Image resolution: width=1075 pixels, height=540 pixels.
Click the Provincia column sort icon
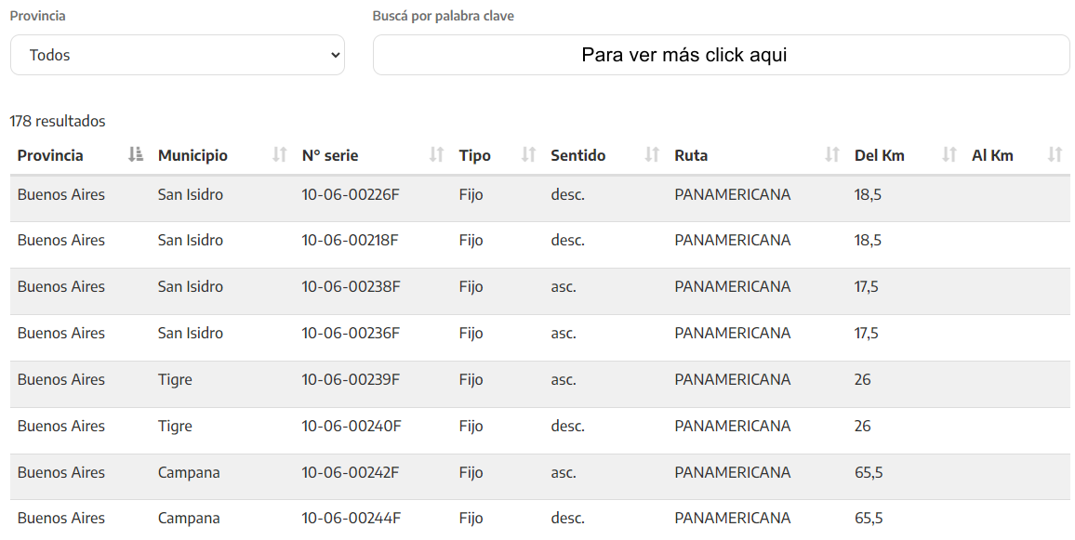pos(136,155)
